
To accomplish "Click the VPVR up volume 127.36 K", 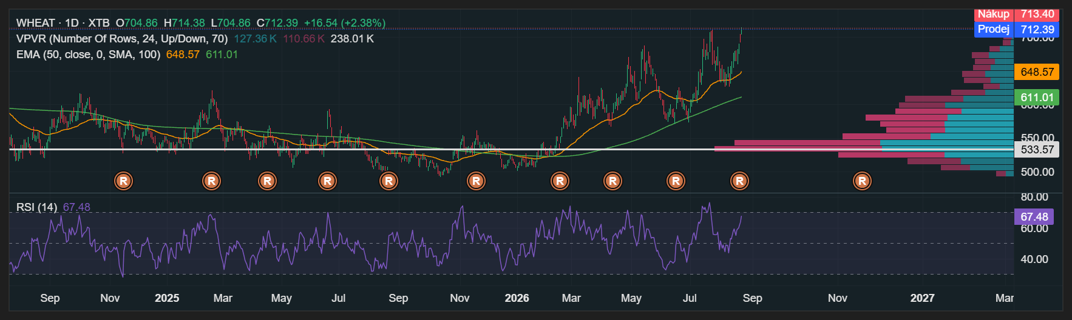I will coord(255,39).
